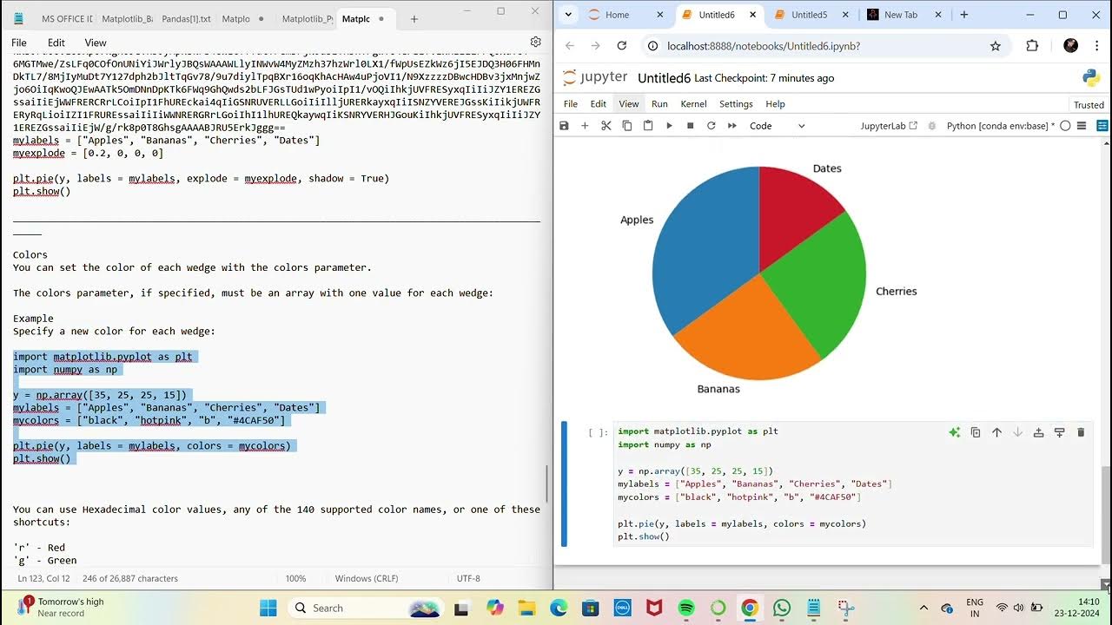Run the current Jupyter cell
The height and width of the screenshot is (625, 1112).
[669, 126]
